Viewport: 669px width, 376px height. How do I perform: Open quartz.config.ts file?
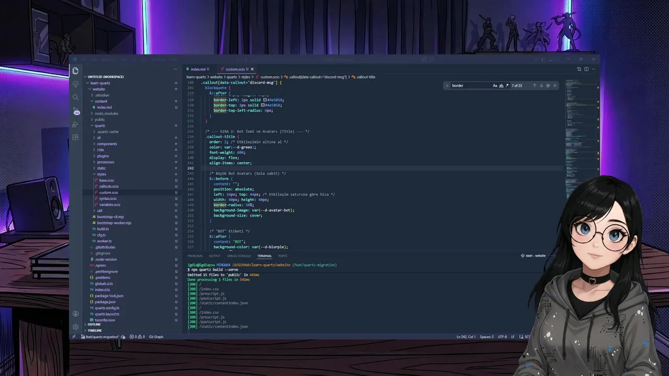tap(107, 308)
